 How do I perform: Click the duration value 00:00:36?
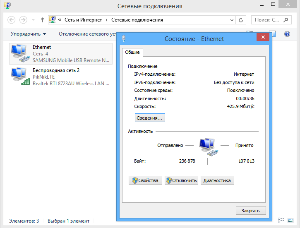click(245, 98)
